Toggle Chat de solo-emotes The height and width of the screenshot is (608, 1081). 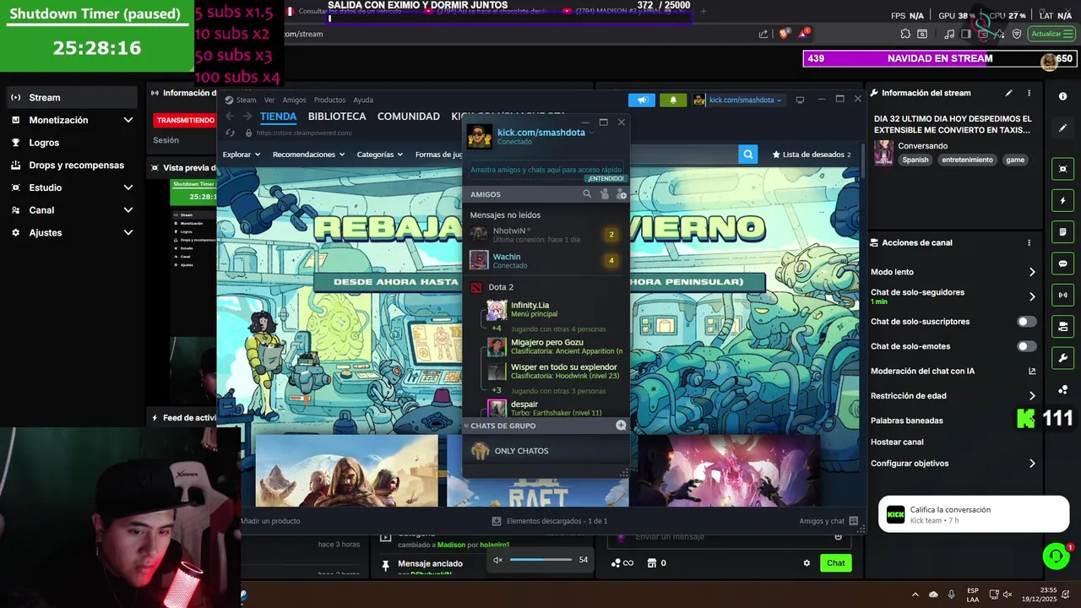click(1026, 346)
